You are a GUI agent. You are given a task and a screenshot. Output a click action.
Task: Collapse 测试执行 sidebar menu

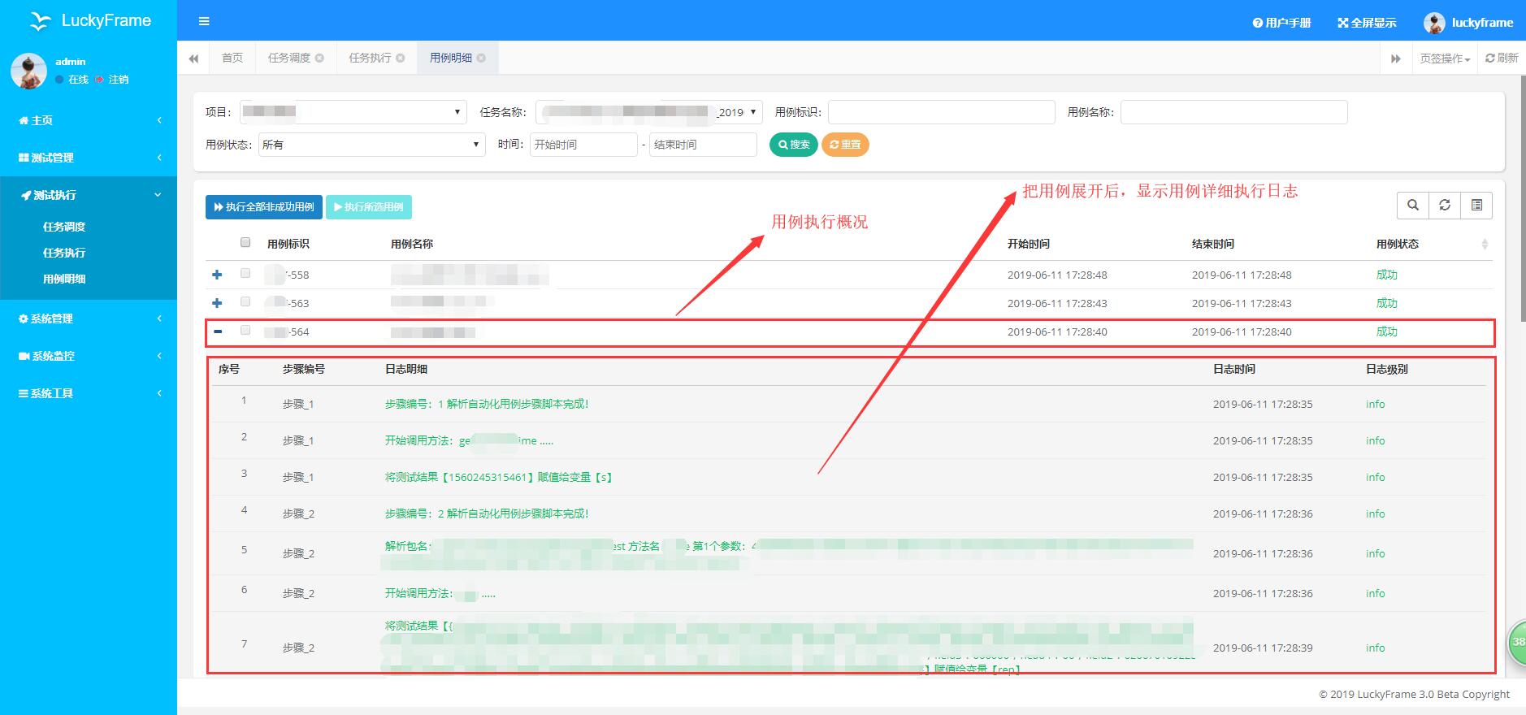click(89, 195)
